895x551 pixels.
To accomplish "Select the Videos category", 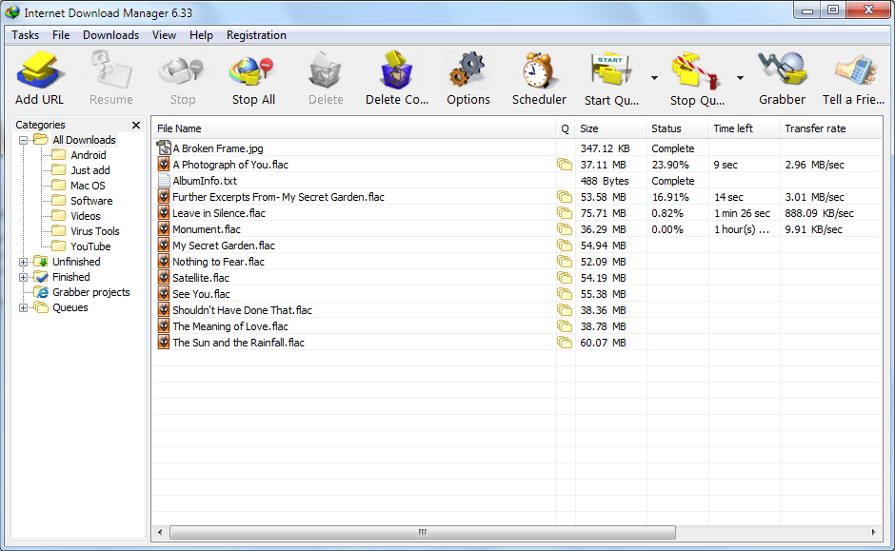I will [85, 216].
